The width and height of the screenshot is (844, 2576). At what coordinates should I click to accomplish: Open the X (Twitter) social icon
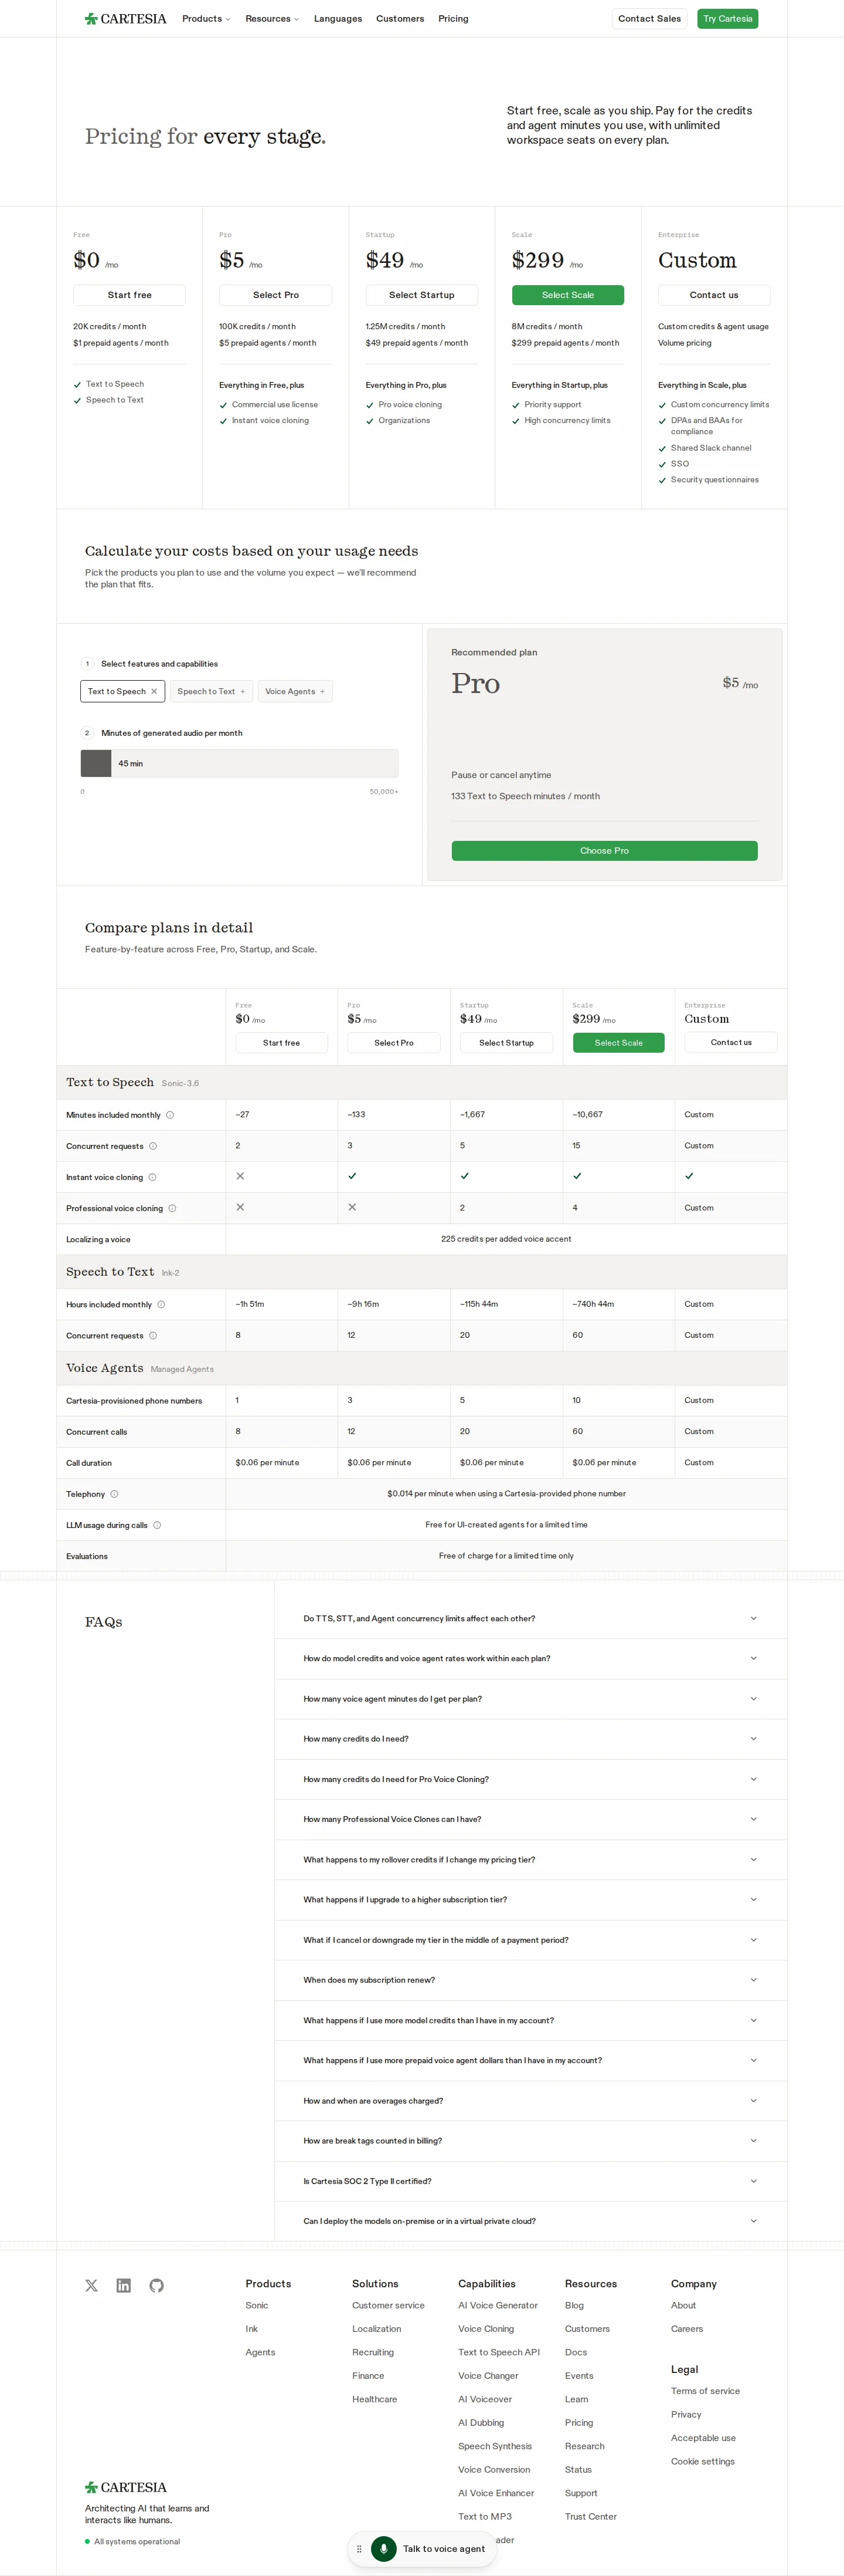coord(92,2285)
